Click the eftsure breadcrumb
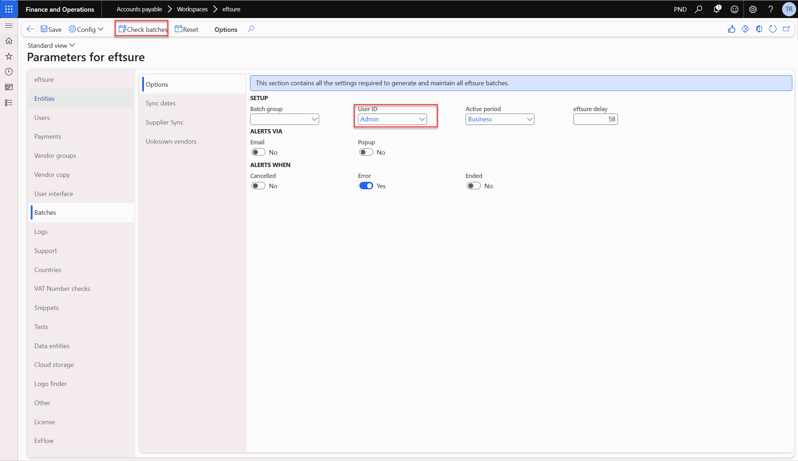This screenshot has height=461, width=798. click(231, 9)
